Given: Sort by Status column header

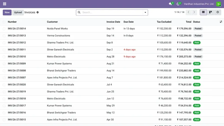Looking at the screenshot, I should (x=196, y=22).
